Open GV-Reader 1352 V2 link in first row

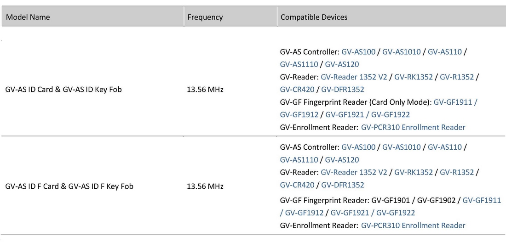pos(354,77)
